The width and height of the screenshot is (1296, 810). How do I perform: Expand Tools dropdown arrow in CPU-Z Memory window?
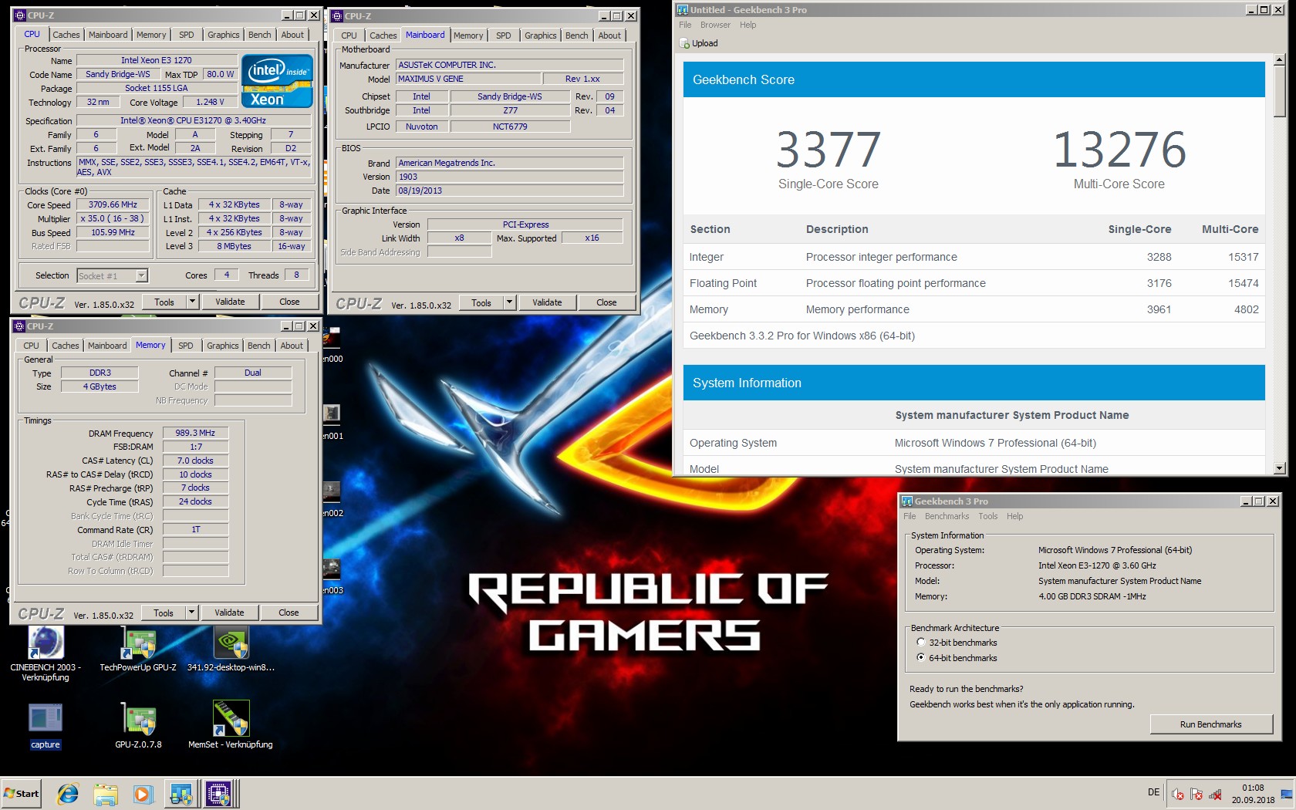tap(191, 613)
